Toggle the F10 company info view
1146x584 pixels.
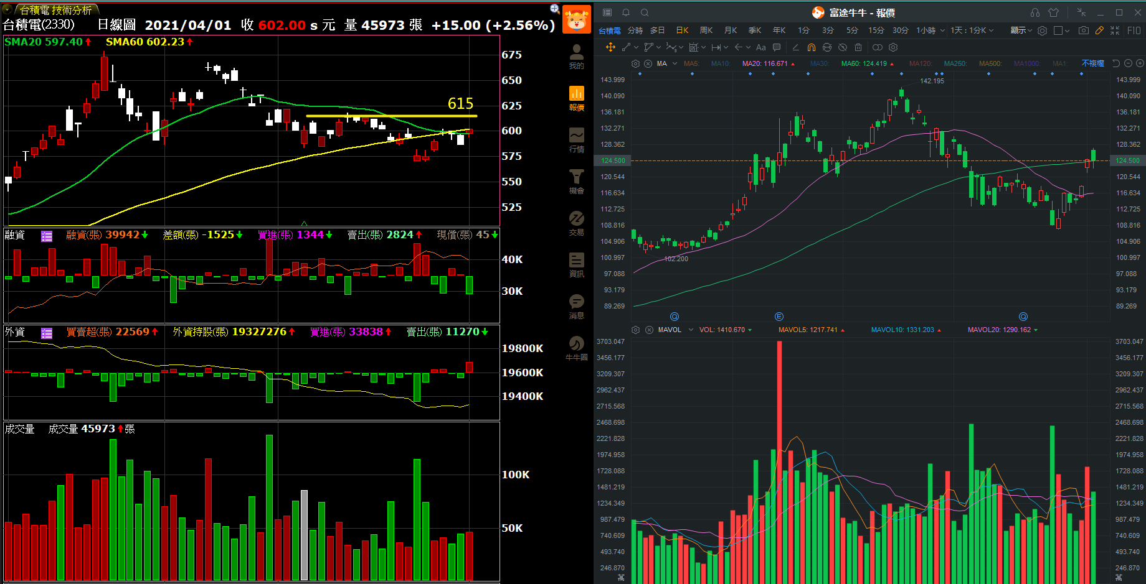coord(1134,30)
